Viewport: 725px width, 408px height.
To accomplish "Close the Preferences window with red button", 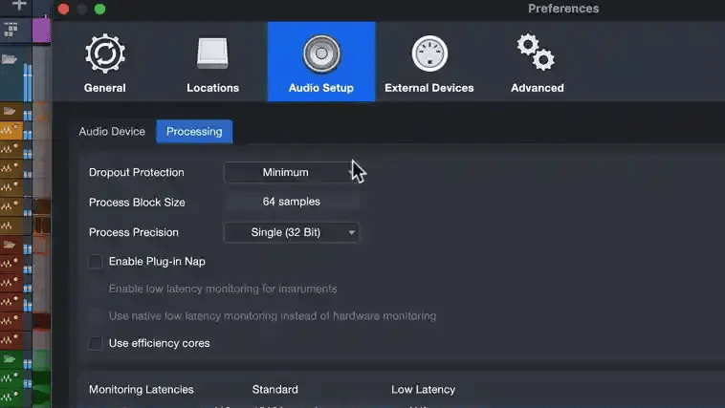I will pyautogui.click(x=63, y=9).
